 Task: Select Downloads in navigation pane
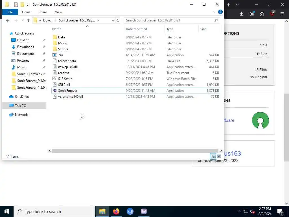[x=25, y=47]
